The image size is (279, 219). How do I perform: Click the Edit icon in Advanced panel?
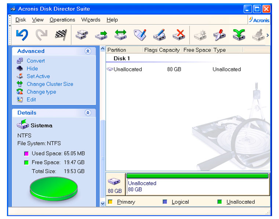pyautogui.click(x=19, y=99)
